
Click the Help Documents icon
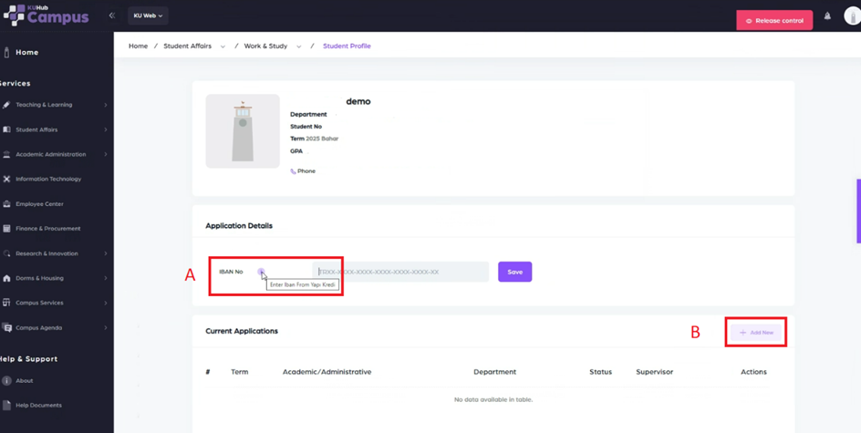[6, 405]
